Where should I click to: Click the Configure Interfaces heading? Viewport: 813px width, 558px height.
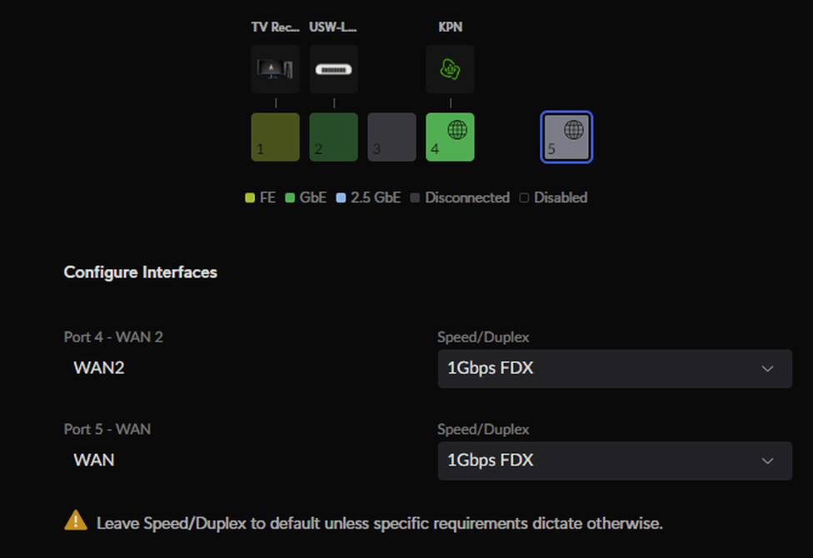(140, 272)
